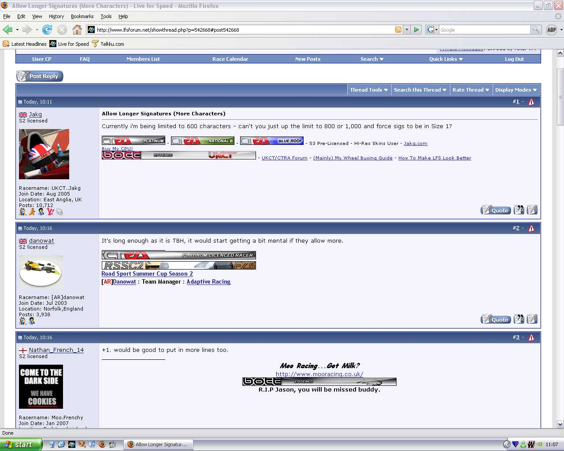Screen dimensions: 564x451
Task: Click the quick reply icon on danowat's post
Action: pyautogui.click(x=532, y=319)
